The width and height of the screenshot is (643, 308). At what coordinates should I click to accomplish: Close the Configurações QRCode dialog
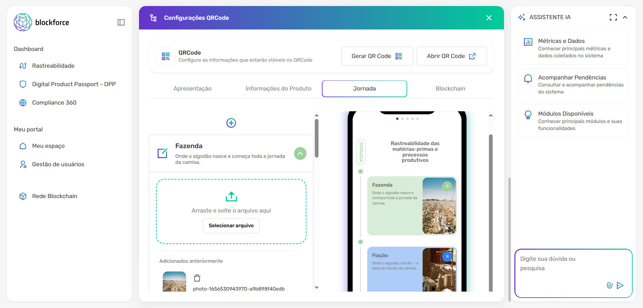489,18
